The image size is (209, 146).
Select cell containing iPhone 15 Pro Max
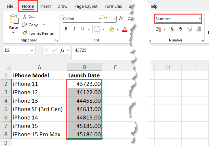pos(39,134)
